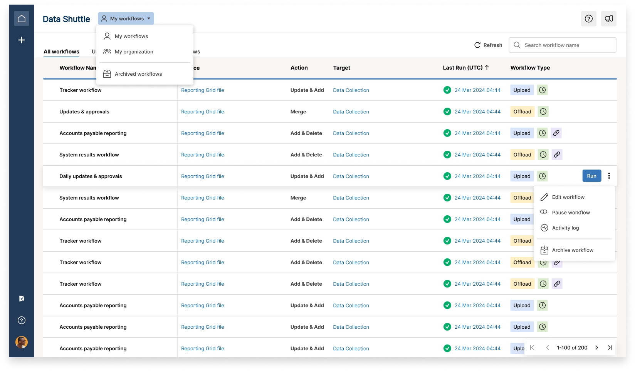Select My organization from the dropdown menu
This screenshot has height=371, width=635.
point(134,52)
